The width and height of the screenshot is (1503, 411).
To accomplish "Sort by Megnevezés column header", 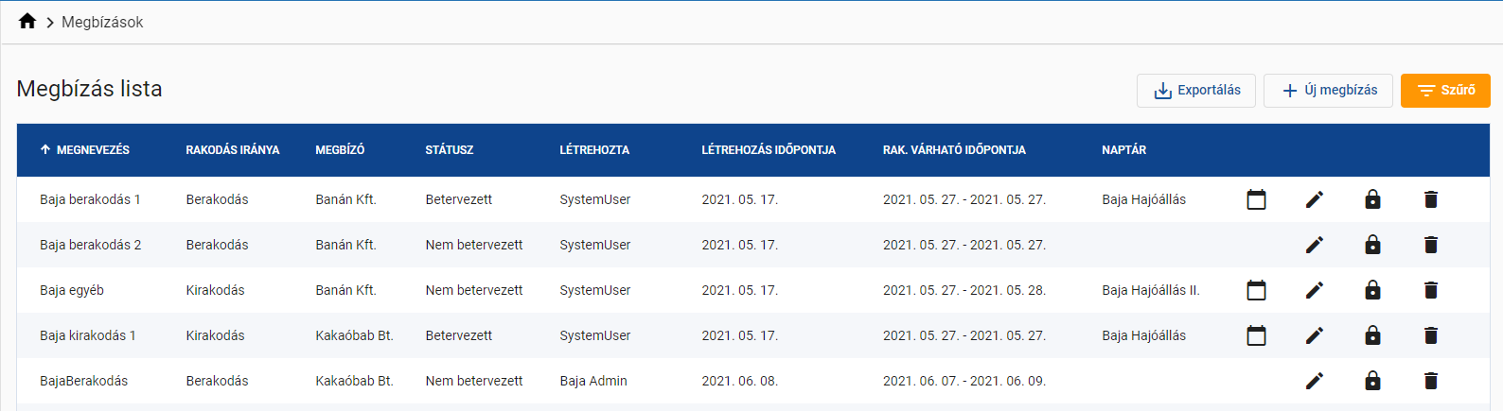I will (x=93, y=150).
